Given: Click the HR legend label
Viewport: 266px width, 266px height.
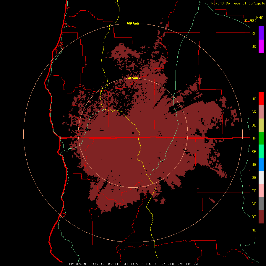Looking at the screenshot, I should coord(254,138).
